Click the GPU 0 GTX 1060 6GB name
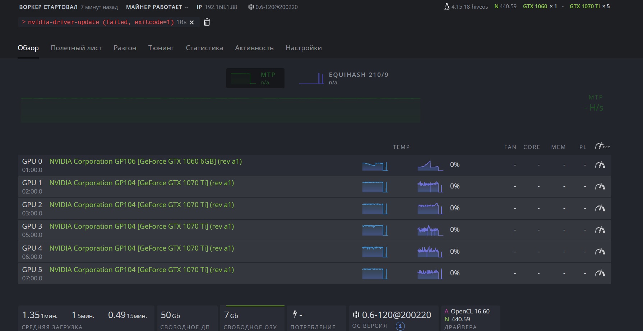This screenshot has width=643, height=331. [x=145, y=162]
